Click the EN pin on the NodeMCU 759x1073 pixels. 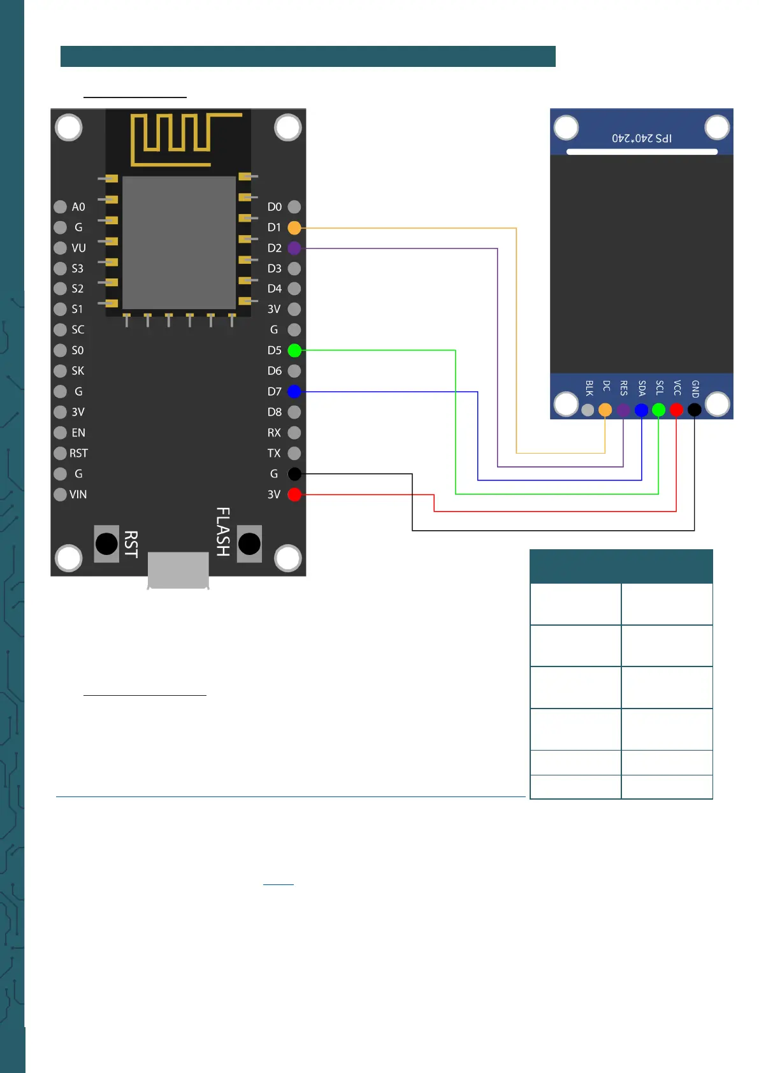coord(61,433)
